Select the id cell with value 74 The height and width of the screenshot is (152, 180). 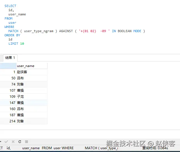pyautogui.click(x=8, y=84)
